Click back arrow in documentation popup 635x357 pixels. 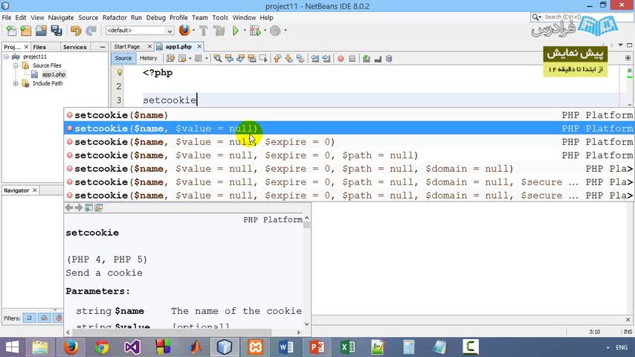[69, 208]
